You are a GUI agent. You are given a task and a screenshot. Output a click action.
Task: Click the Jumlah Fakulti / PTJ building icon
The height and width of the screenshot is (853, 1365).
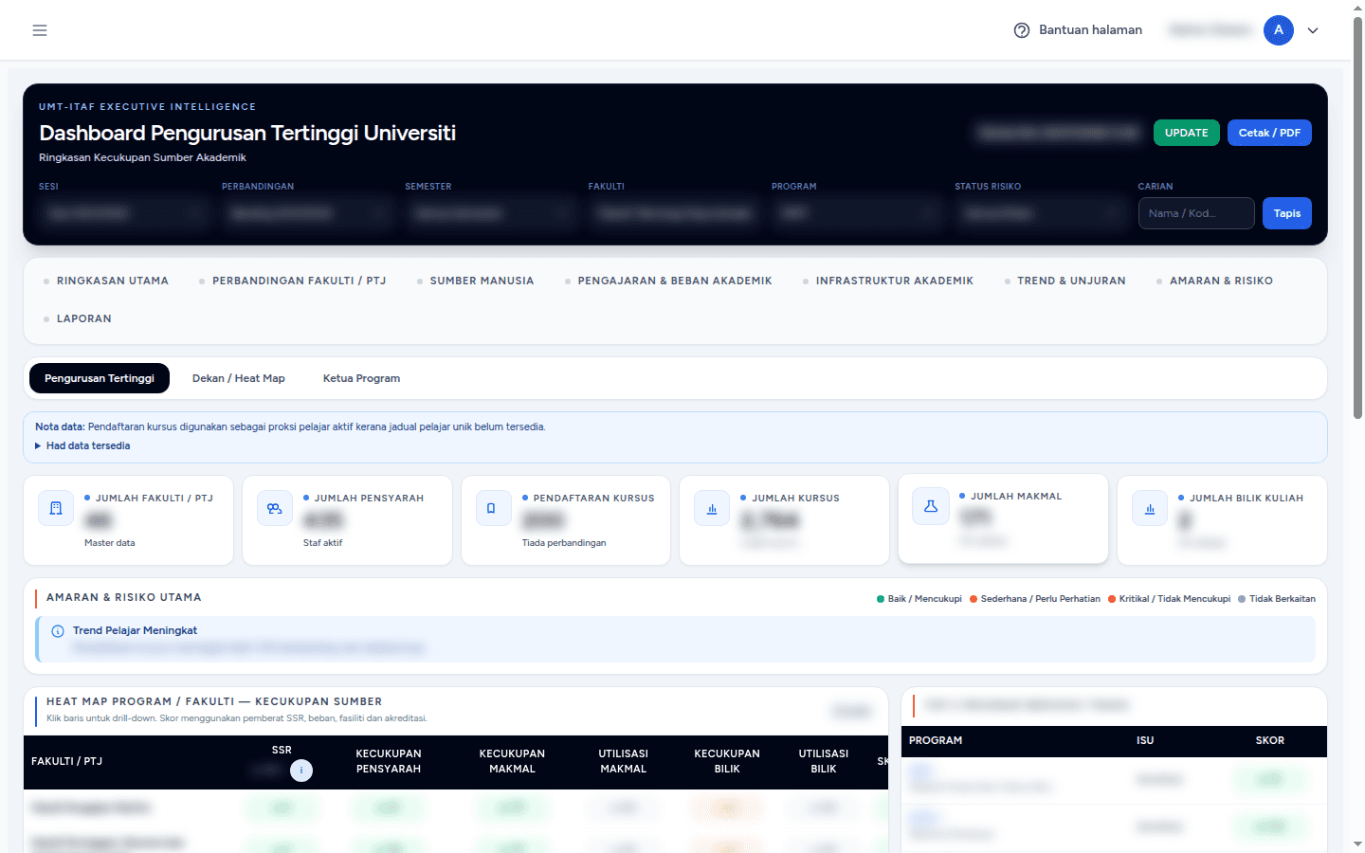[56, 508]
